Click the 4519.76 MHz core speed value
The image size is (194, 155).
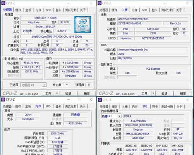[x=31, y=63]
